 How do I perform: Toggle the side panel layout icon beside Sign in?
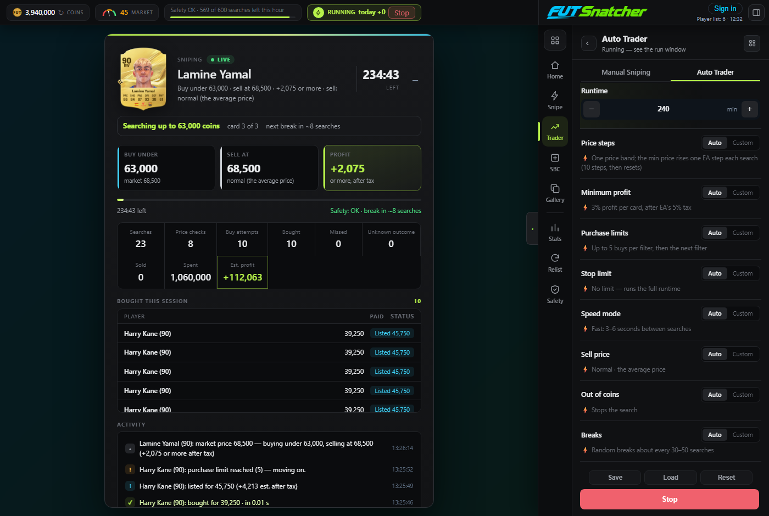click(756, 13)
